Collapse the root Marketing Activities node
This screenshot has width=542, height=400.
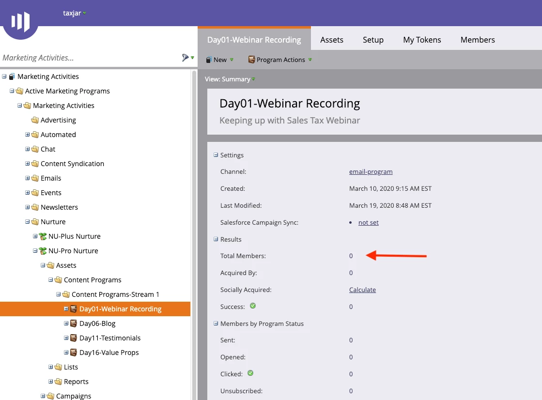[x=4, y=77]
